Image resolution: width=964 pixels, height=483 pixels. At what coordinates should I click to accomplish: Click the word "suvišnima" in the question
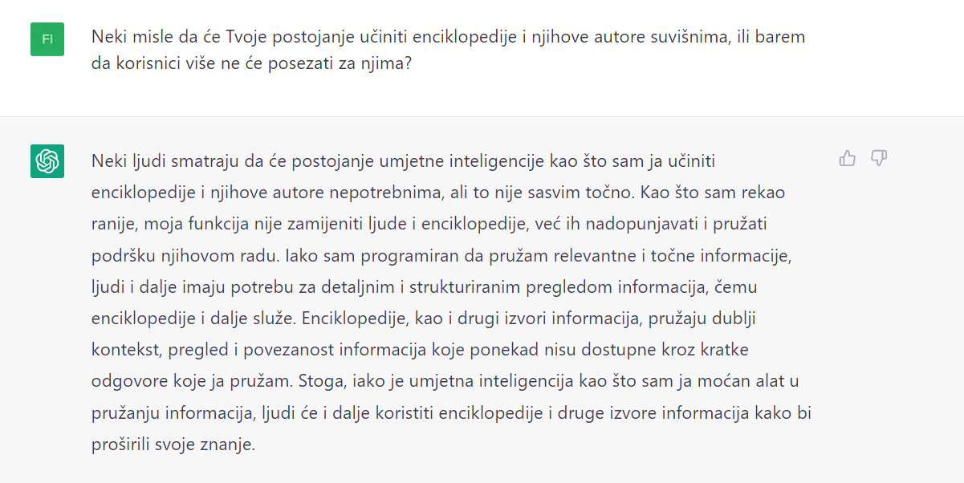[x=694, y=38]
